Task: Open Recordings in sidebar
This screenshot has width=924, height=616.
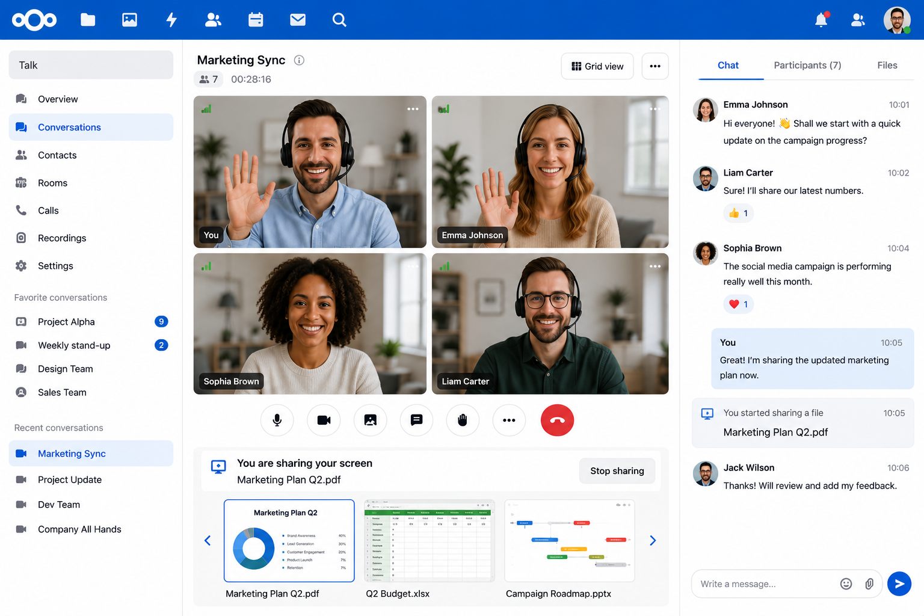Action: click(x=91, y=238)
